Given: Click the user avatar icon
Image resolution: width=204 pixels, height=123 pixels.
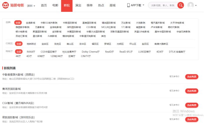Looking at the screenshot, I should click(191, 5).
